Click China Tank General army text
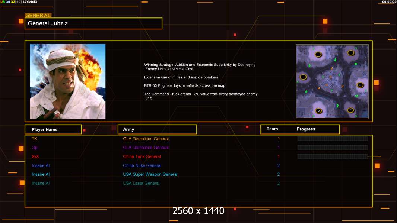397x223 pixels. tap(142, 156)
